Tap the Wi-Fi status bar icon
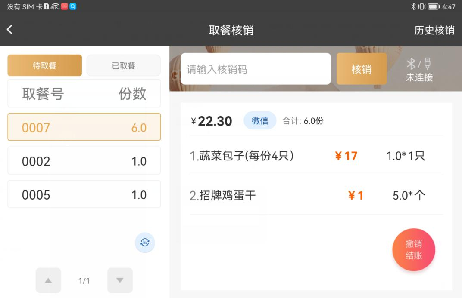 55,6
